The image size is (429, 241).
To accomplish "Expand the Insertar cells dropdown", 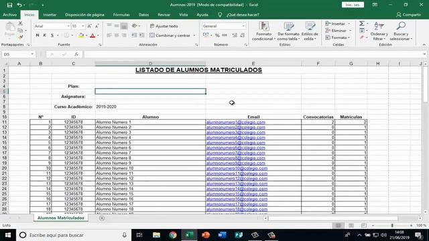I will pos(349,24).
